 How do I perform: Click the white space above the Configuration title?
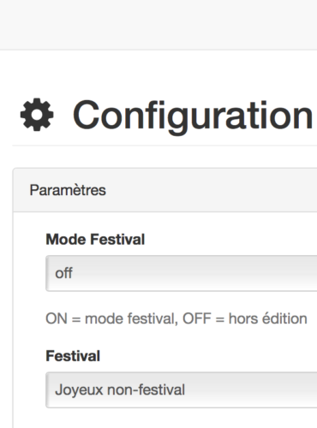coord(158,74)
